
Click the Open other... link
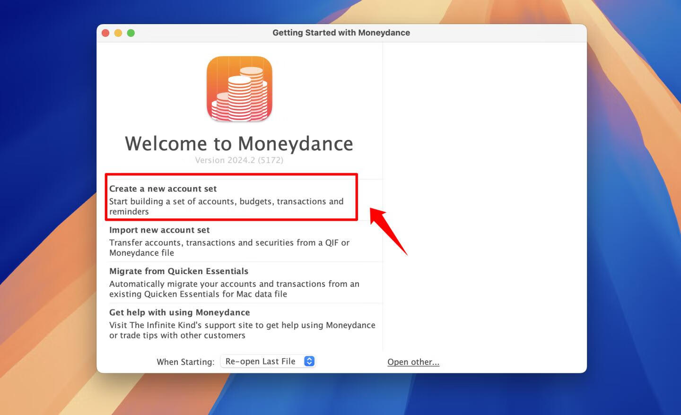(x=413, y=362)
